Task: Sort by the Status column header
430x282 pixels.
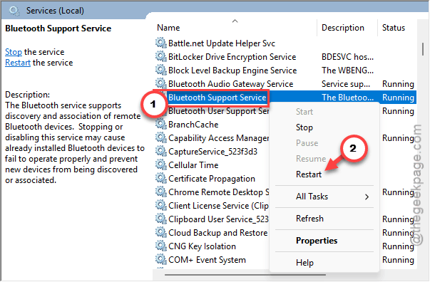Action: (x=393, y=28)
